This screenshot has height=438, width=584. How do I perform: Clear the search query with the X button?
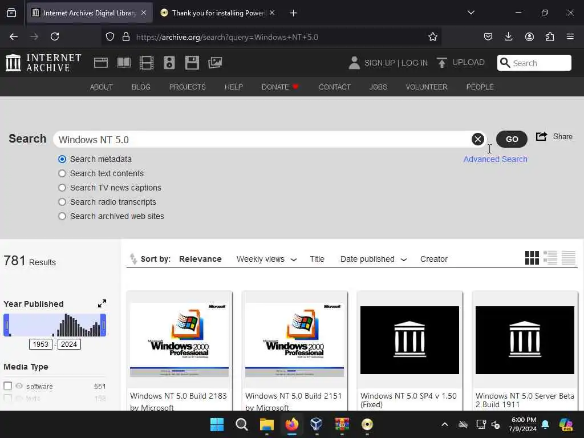click(477, 139)
